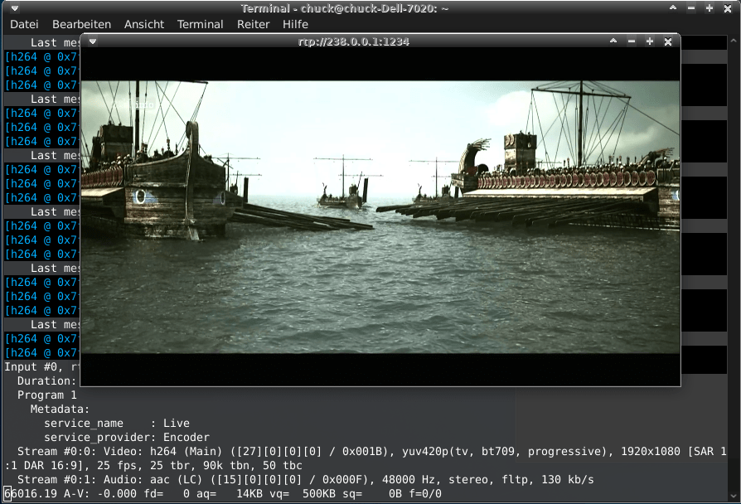The height and width of the screenshot is (504, 741).
Task: Minimize the rtp://238.0.0.1:1234 window
Action: coord(632,41)
